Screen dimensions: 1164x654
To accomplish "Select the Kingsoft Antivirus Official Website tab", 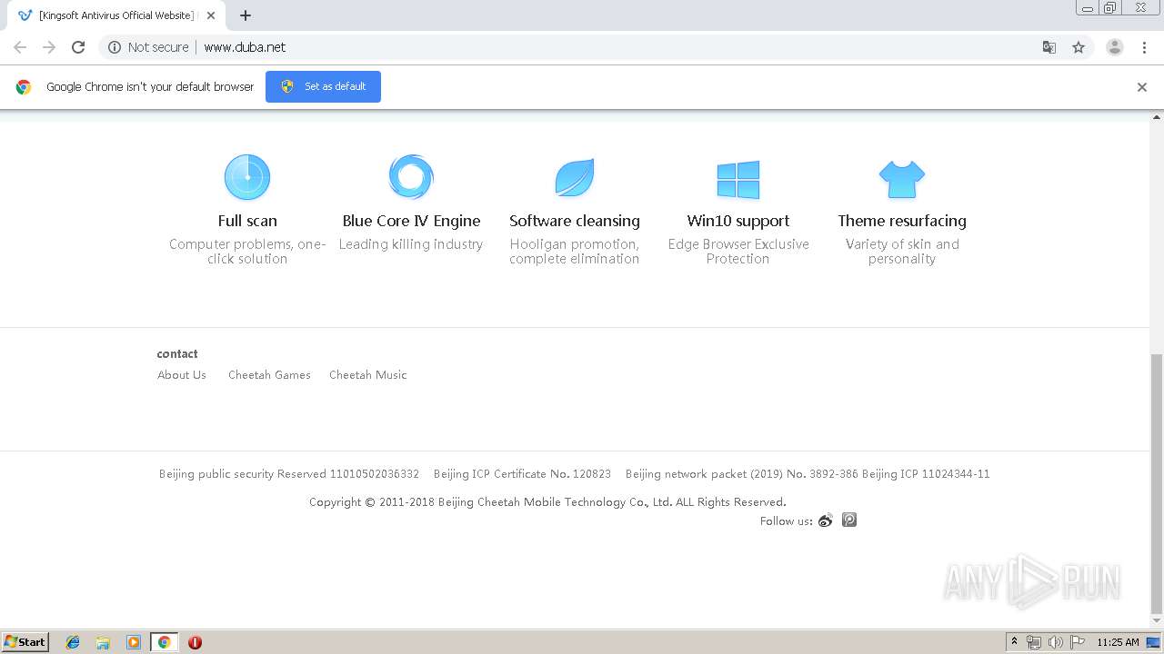I will point(115,15).
